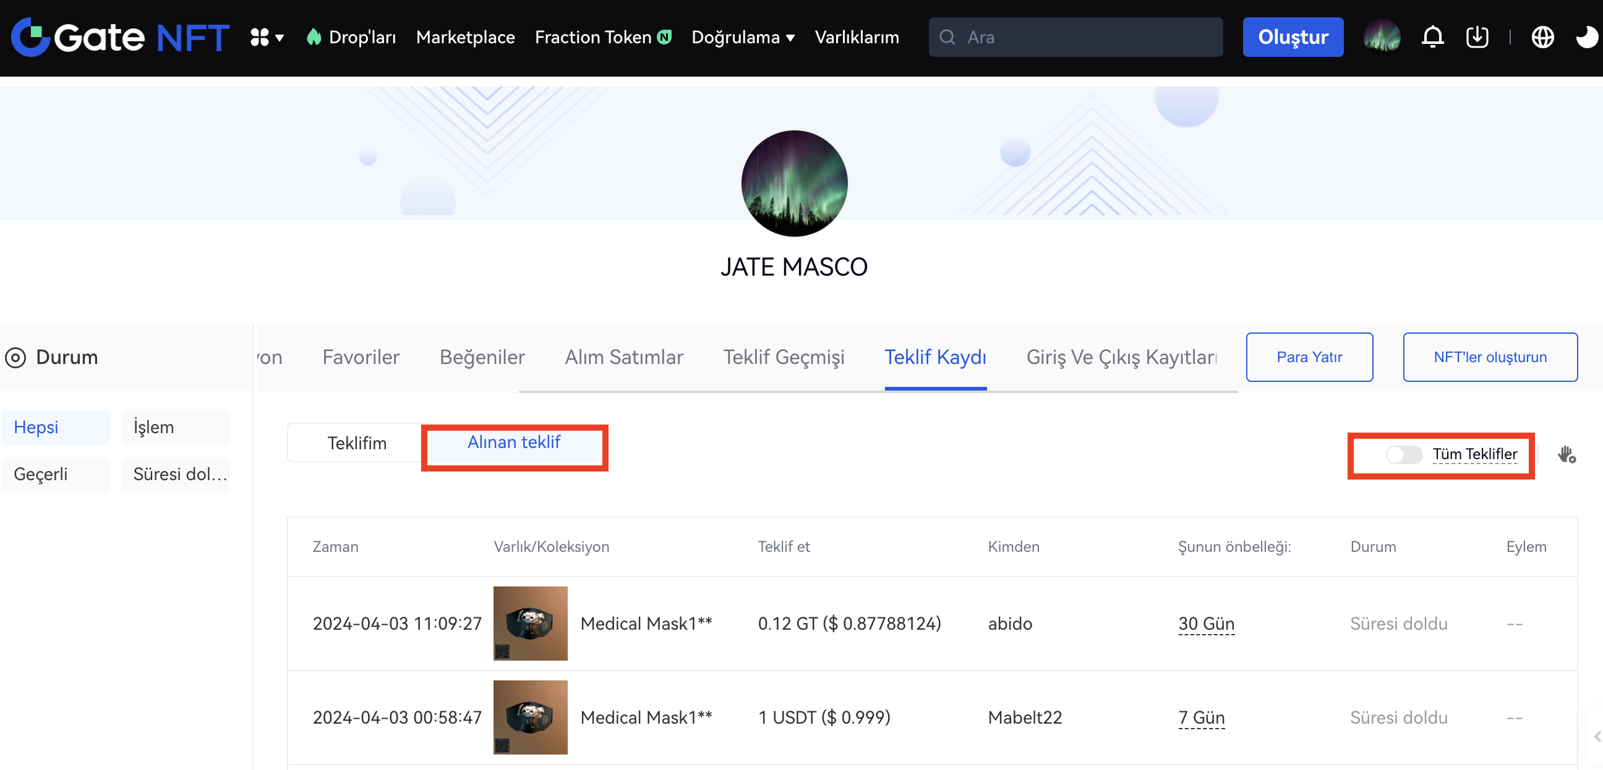1603x770 pixels.
Task: Open the user avatar in header
Action: coord(1382,37)
